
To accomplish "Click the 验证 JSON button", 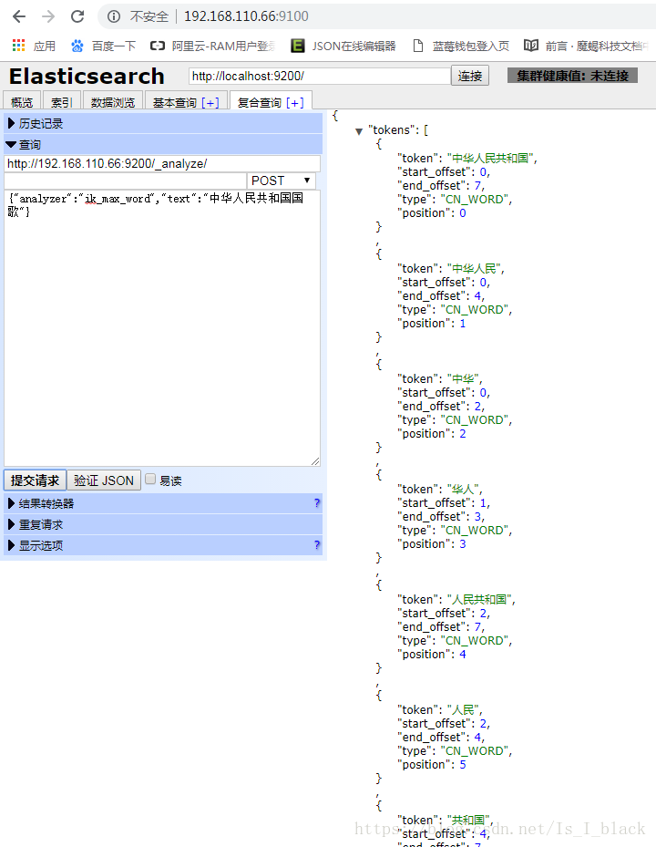I will [104, 480].
